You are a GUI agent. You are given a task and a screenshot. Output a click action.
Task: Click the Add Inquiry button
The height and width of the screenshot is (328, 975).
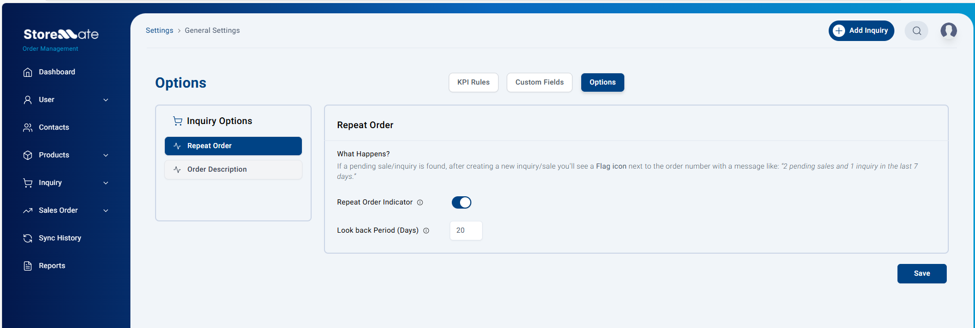point(861,31)
